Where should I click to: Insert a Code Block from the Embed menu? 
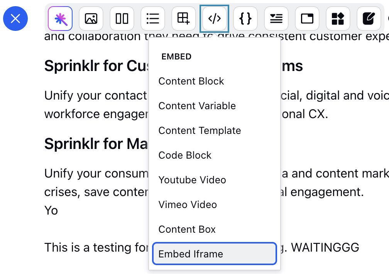tap(215, 155)
